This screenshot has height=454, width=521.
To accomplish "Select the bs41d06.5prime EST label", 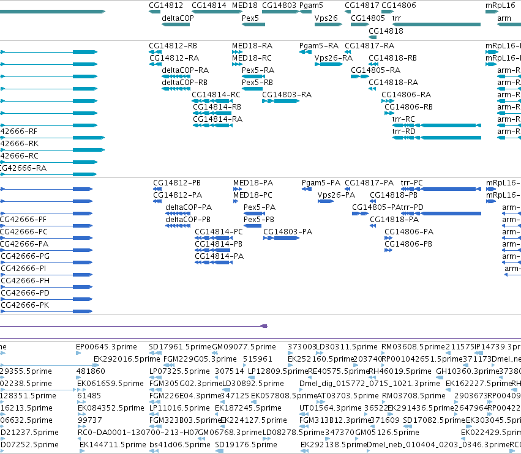I will 180,445.
